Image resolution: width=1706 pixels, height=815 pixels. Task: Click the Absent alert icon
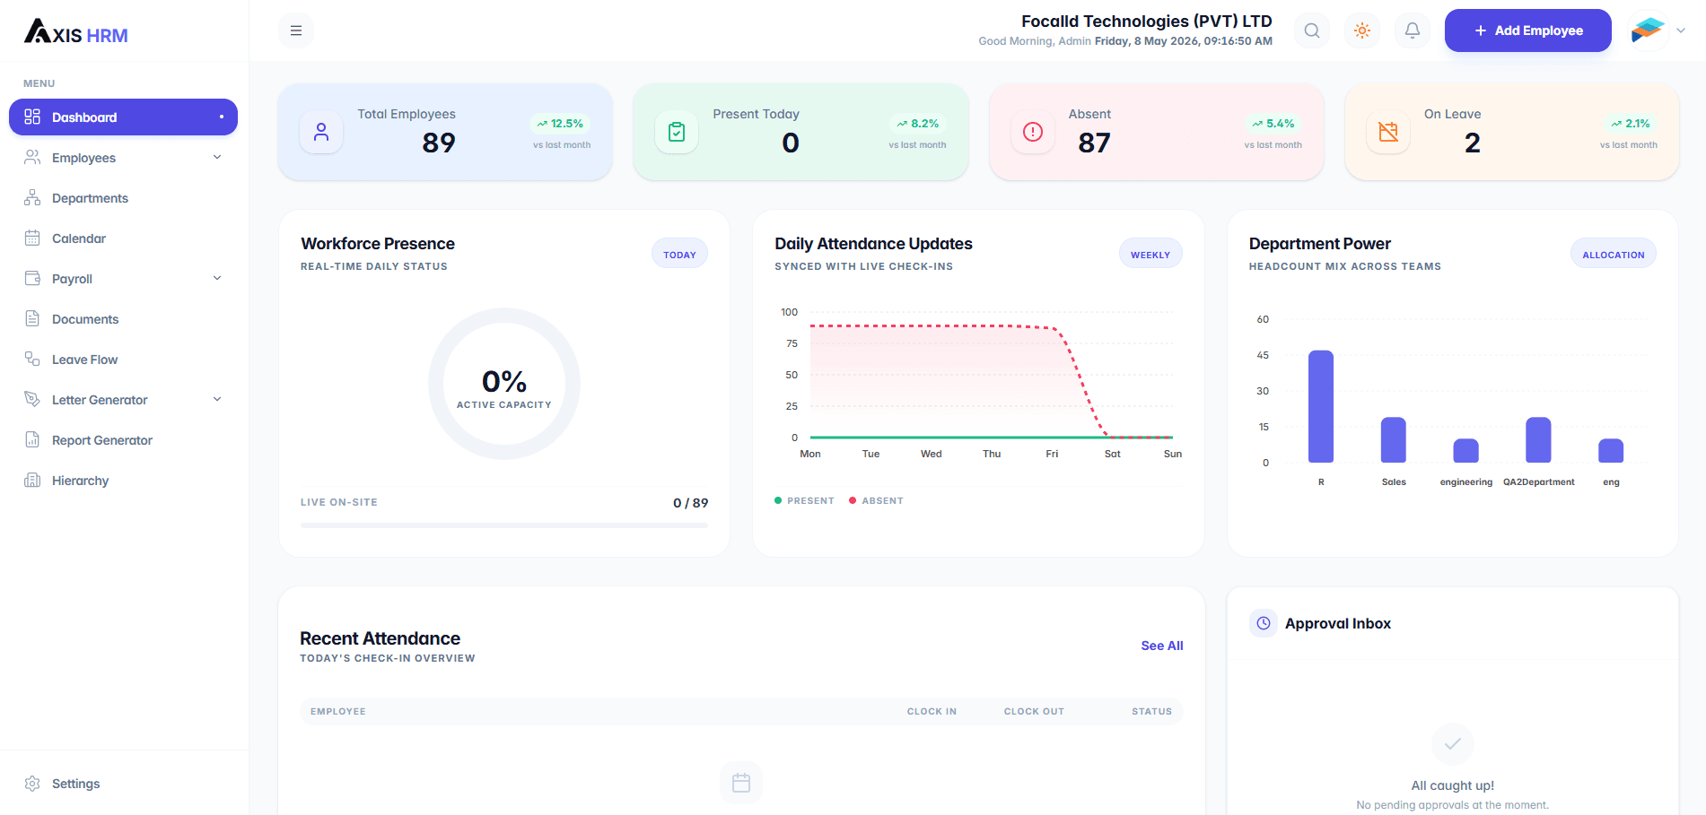[1033, 132]
